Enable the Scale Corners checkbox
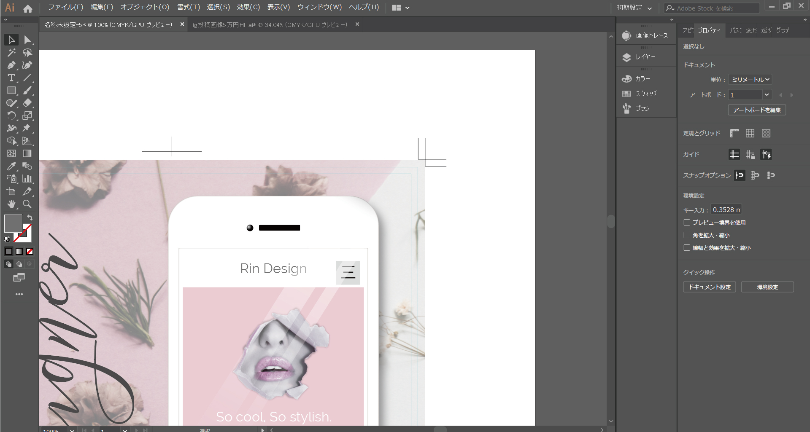810x432 pixels. pyautogui.click(x=687, y=235)
